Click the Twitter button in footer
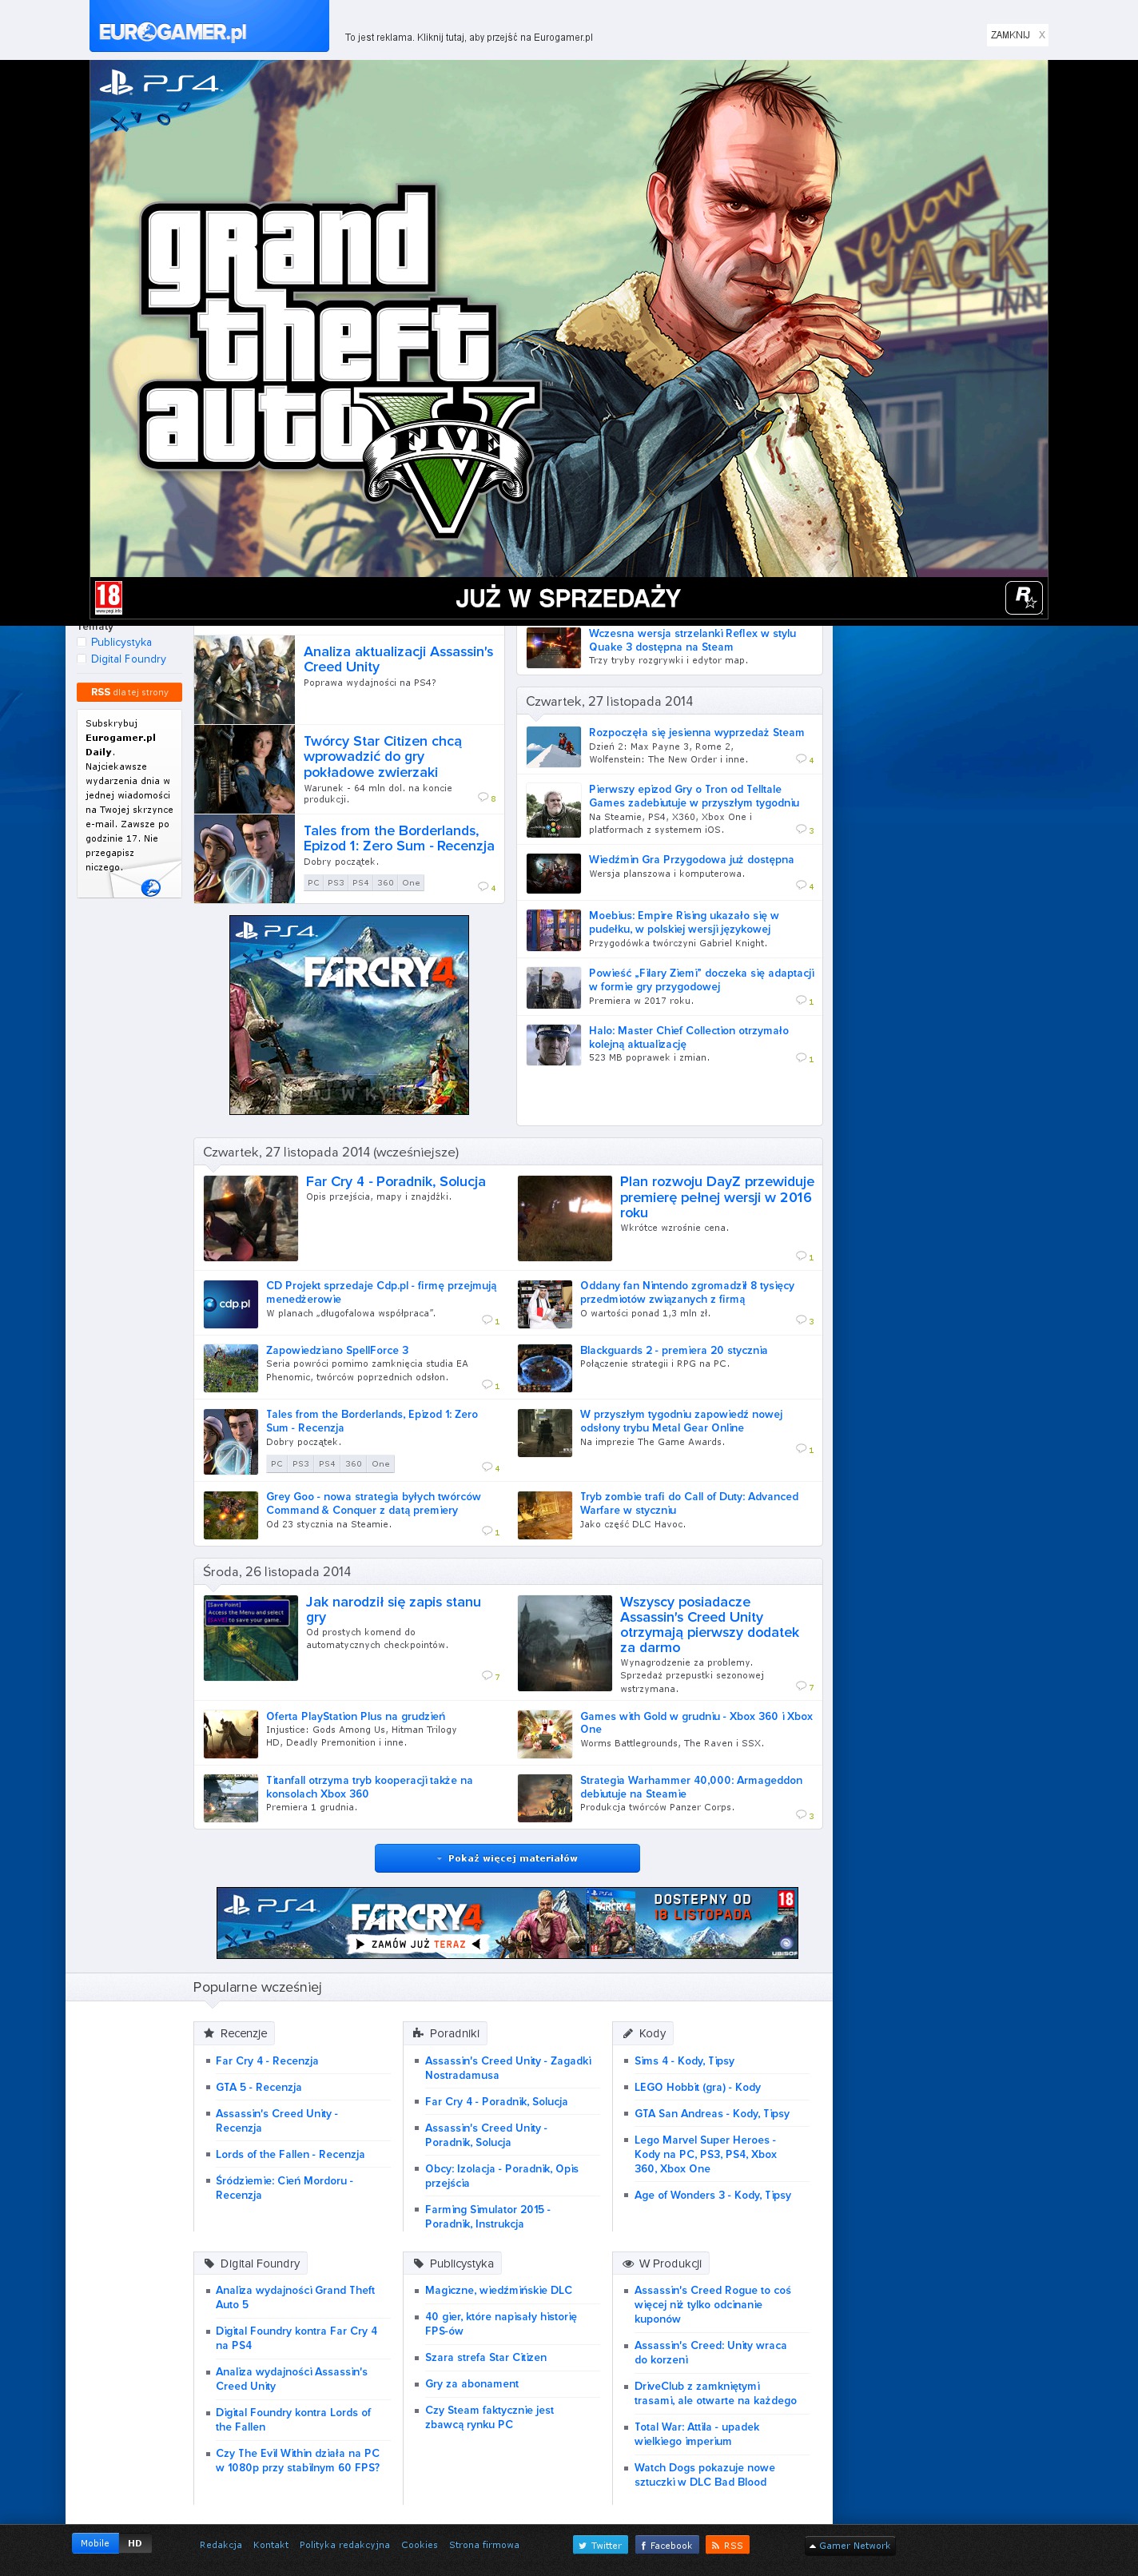 click(x=600, y=2545)
